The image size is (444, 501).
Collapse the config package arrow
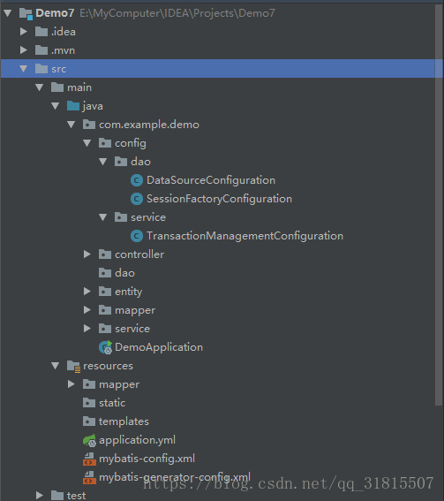[x=87, y=143]
